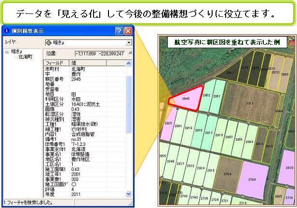Click parcel 2824 on the map

[x=201, y=168]
